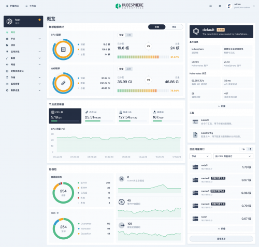259x247 pixels.
Task: Click the gear icon in top bar
Action: (x=220, y=6)
